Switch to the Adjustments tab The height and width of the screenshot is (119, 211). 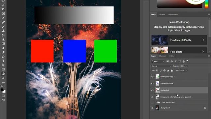[x=173, y=14]
